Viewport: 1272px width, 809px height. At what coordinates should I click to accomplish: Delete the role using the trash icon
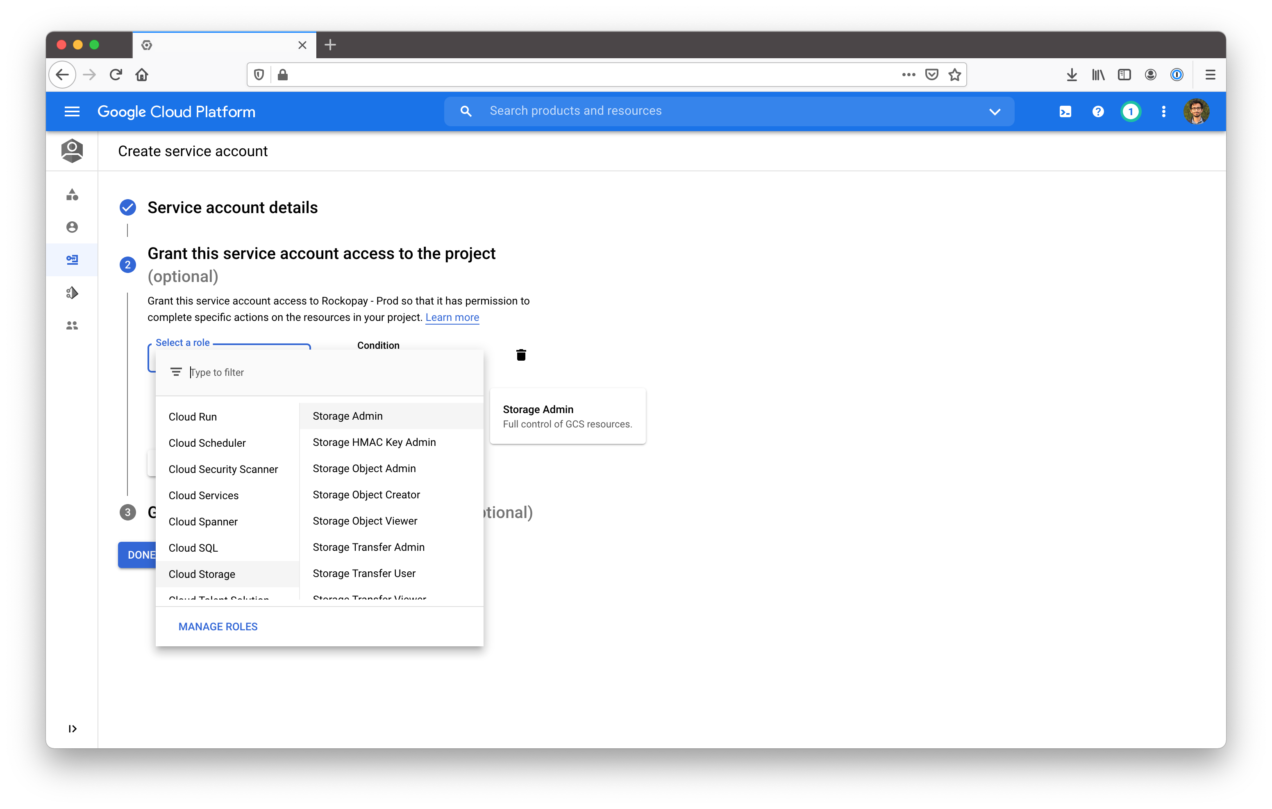pyautogui.click(x=521, y=355)
